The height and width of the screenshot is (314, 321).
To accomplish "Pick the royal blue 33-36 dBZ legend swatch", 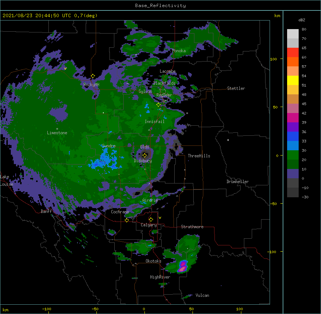I will [293, 136].
